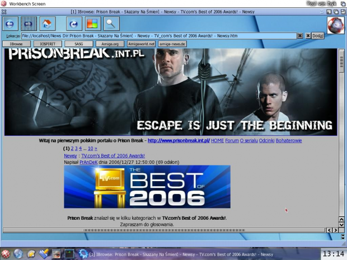The height and width of the screenshot is (260, 347).
Task: Open the Newsy category link
Action: point(71,156)
